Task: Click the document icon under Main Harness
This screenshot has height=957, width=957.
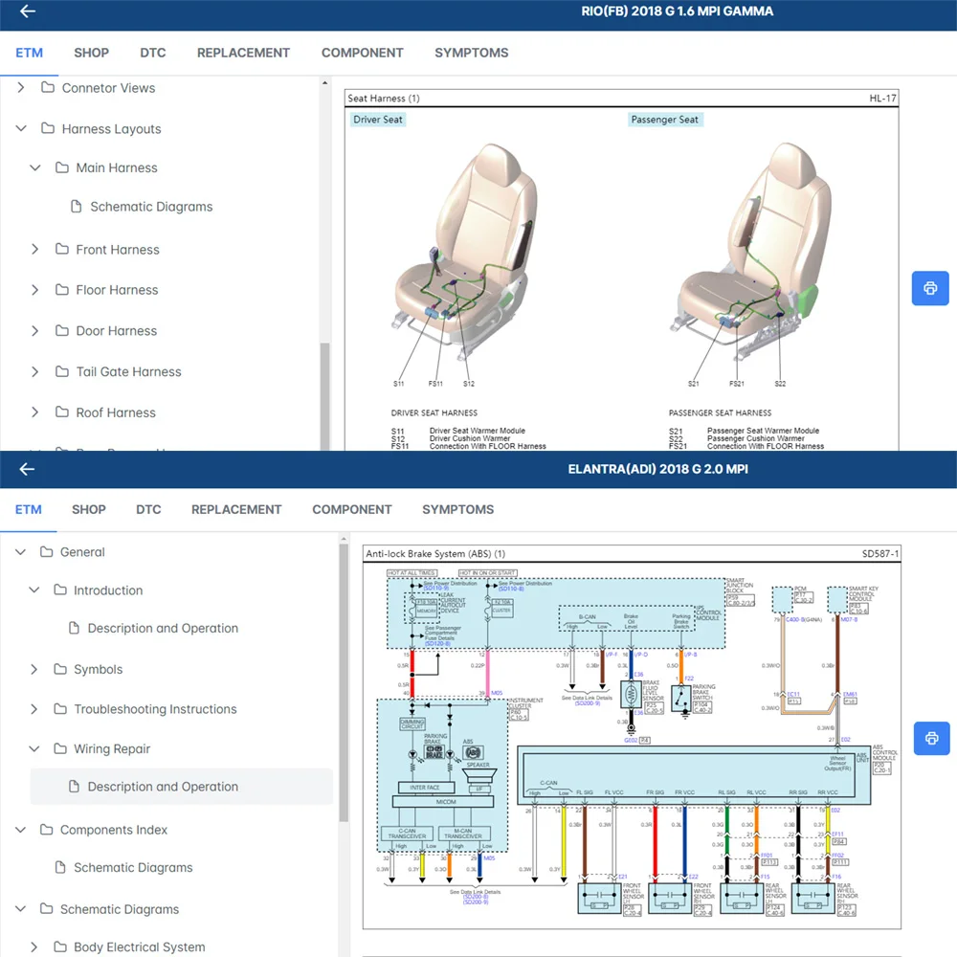Action: pos(77,207)
